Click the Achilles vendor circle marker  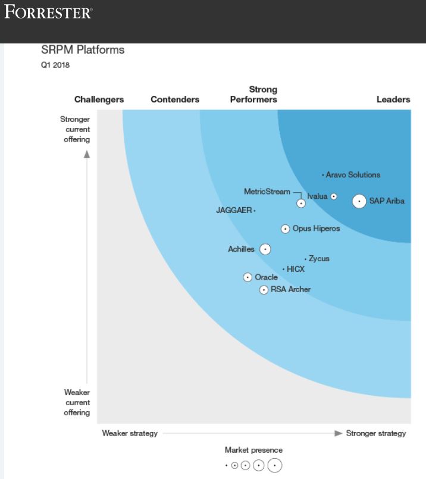click(265, 249)
